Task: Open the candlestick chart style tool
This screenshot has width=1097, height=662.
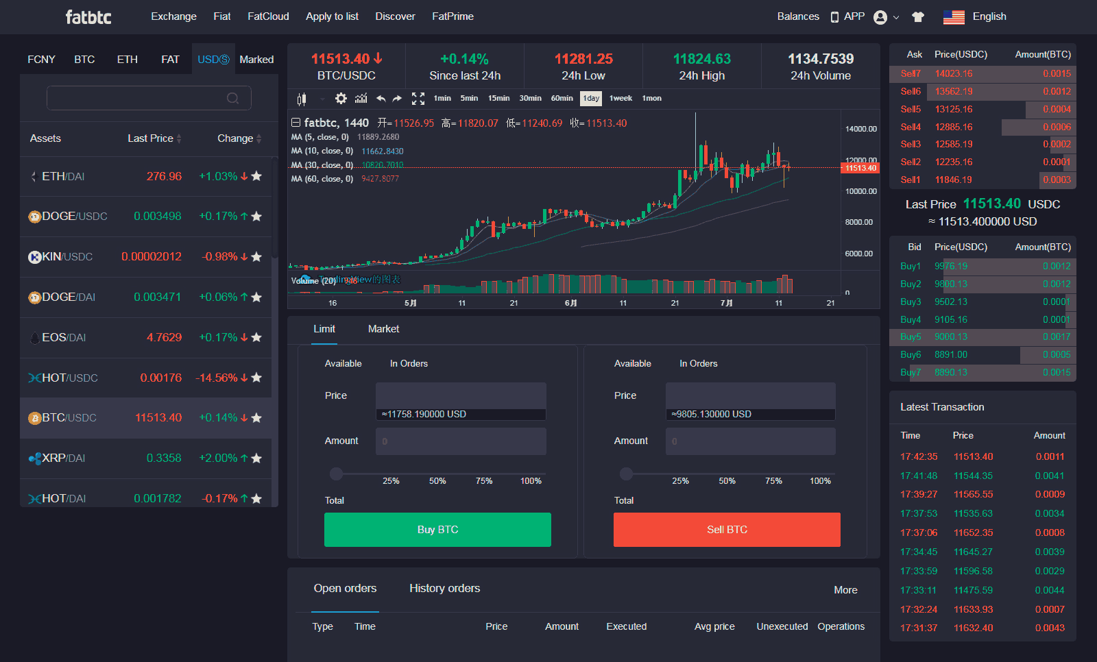Action: coord(301,99)
